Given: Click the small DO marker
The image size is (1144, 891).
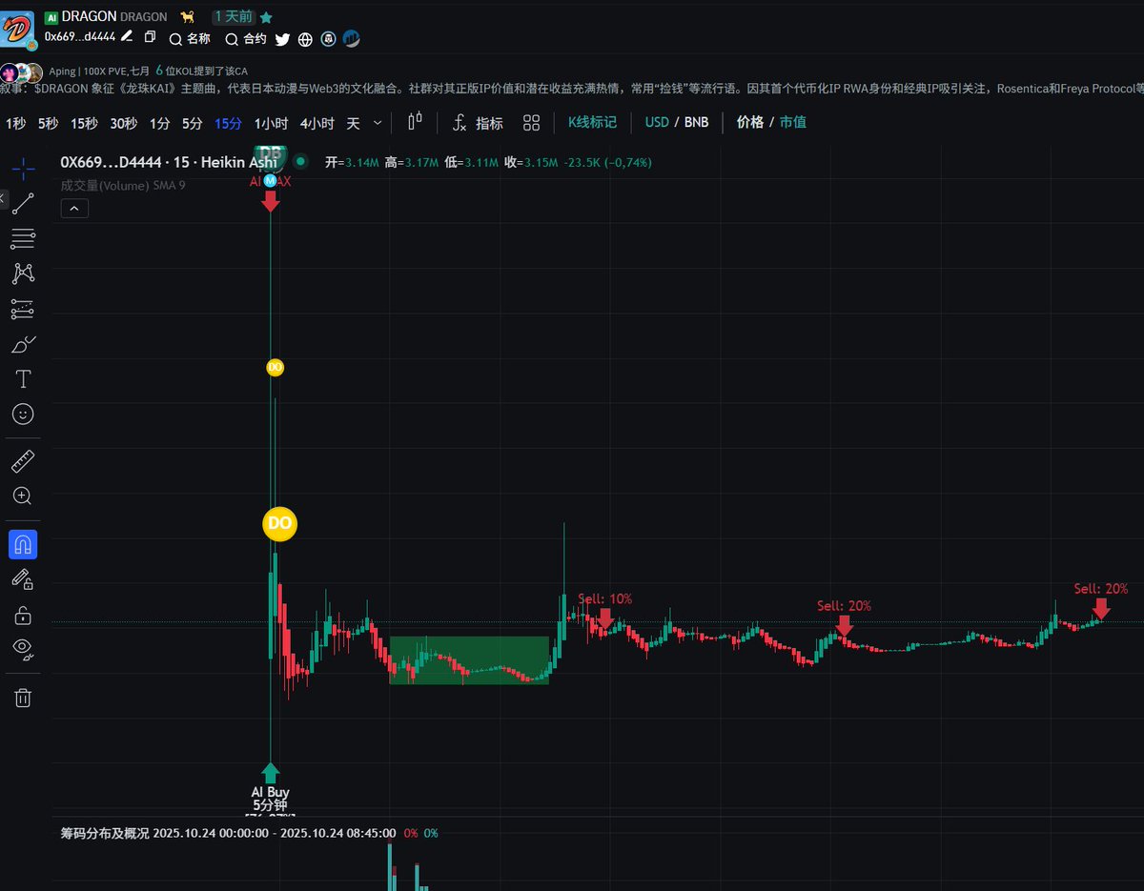Looking at the screenshot, I should [275, 367].
